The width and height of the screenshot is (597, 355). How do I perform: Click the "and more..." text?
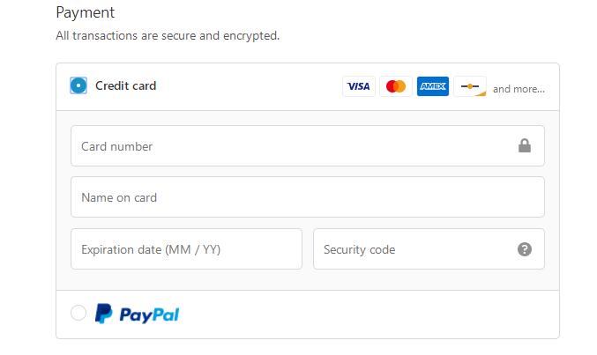click(519, 89)
